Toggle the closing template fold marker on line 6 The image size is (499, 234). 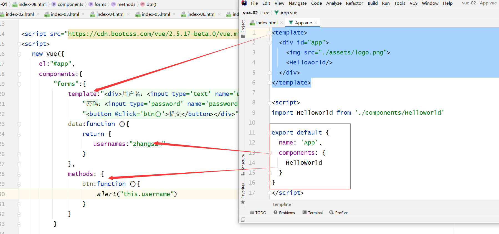269,83
